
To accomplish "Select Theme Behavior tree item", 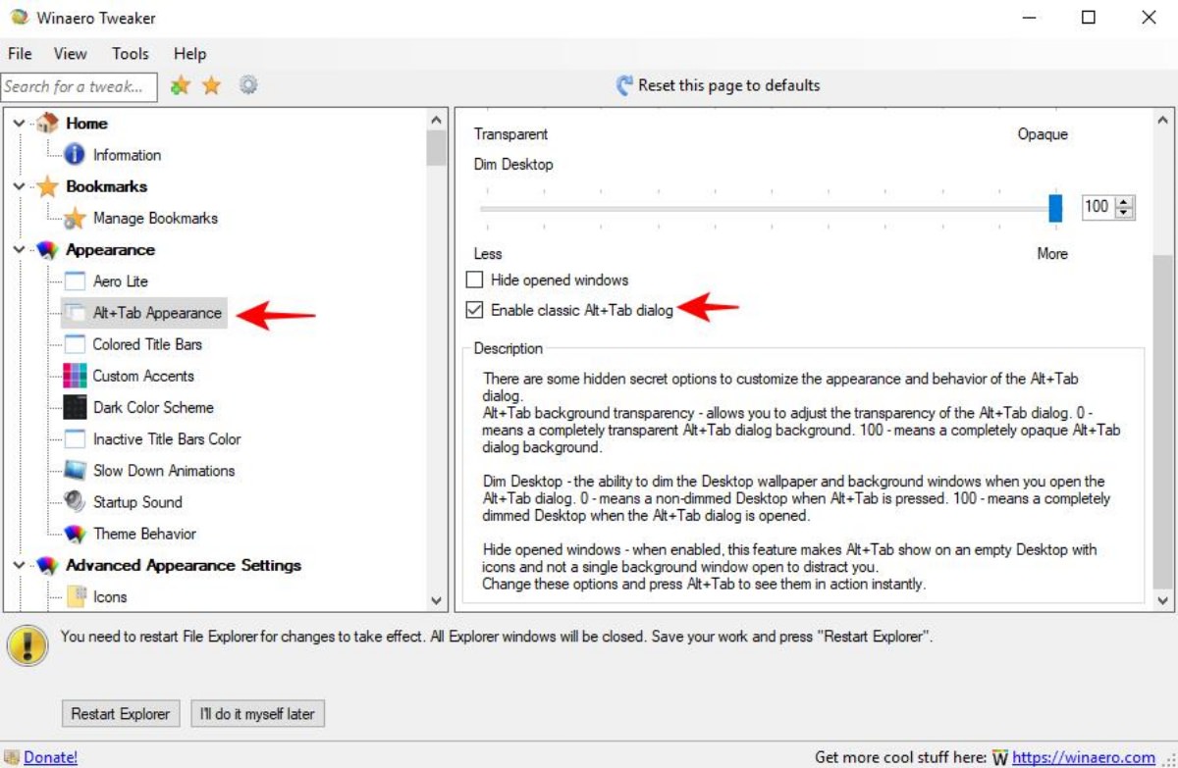I will pos(144,534).
